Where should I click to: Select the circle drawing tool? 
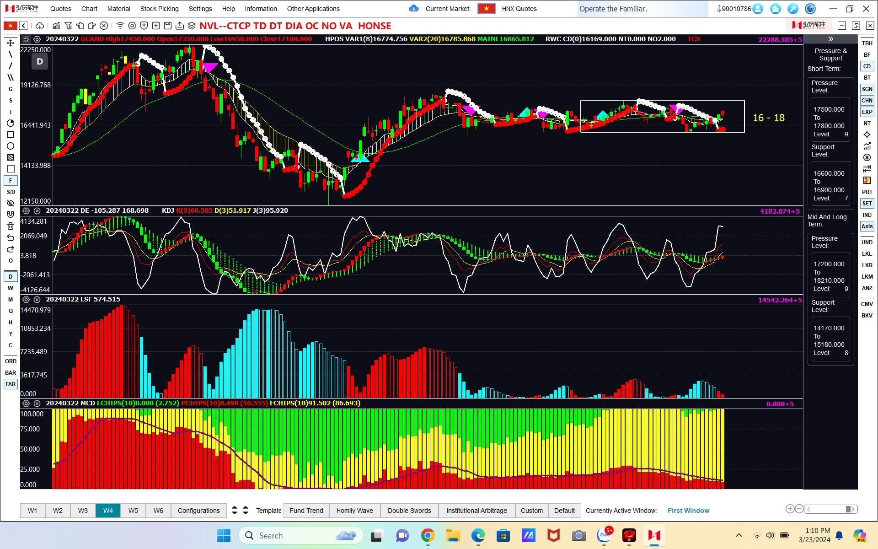[11, 146]
